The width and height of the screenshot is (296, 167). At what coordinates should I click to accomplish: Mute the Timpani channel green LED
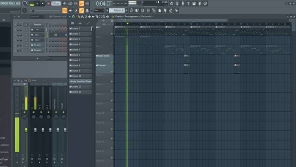15,51
